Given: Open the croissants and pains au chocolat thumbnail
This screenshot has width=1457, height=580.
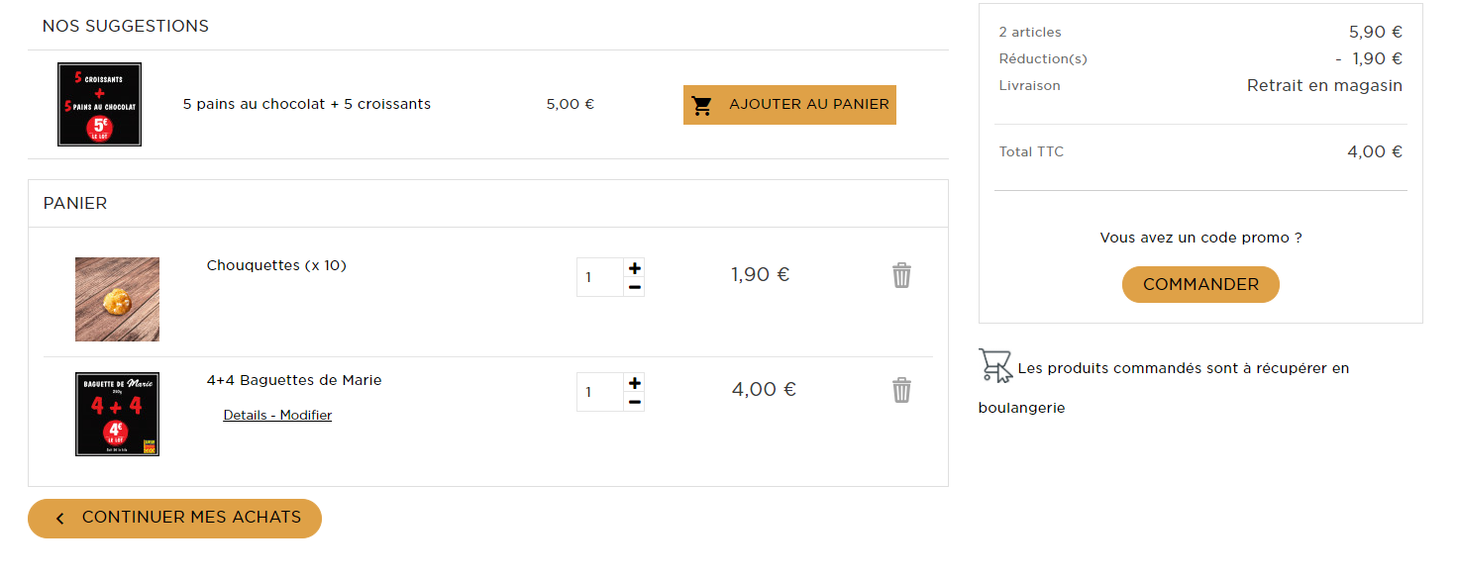Looking at the screenshot, I should coord(99,105).
